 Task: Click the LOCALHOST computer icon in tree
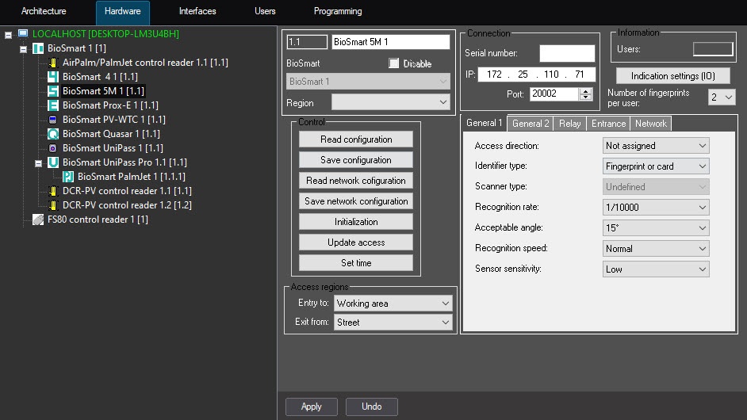click(23, 34)
